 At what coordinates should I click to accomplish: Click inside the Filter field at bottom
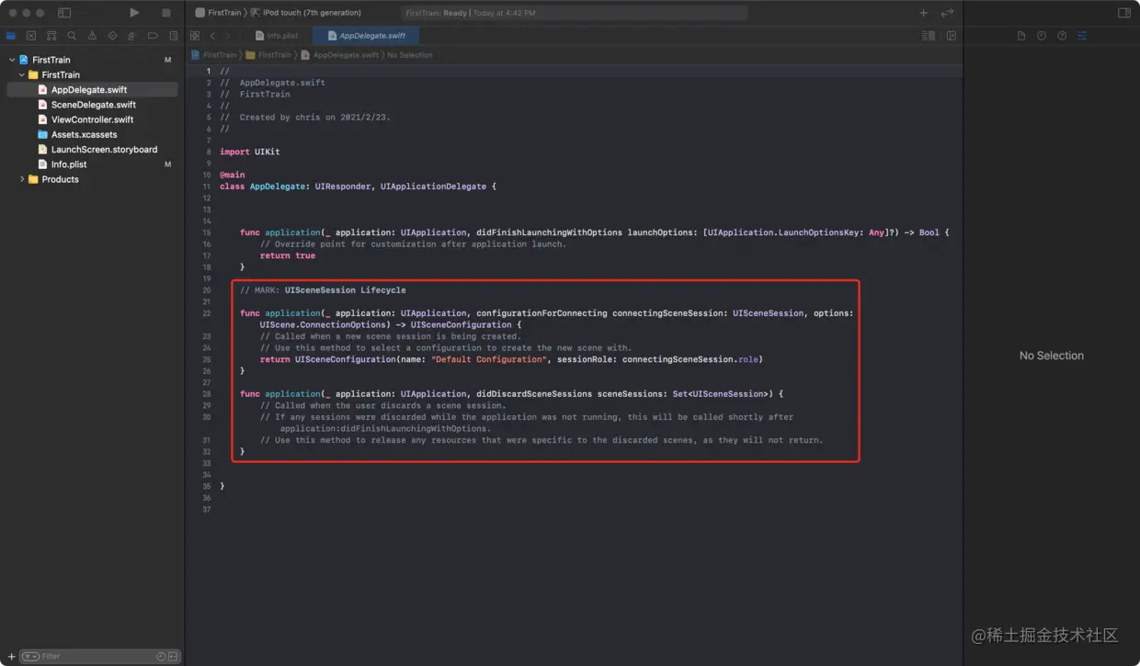click(83, 656)
